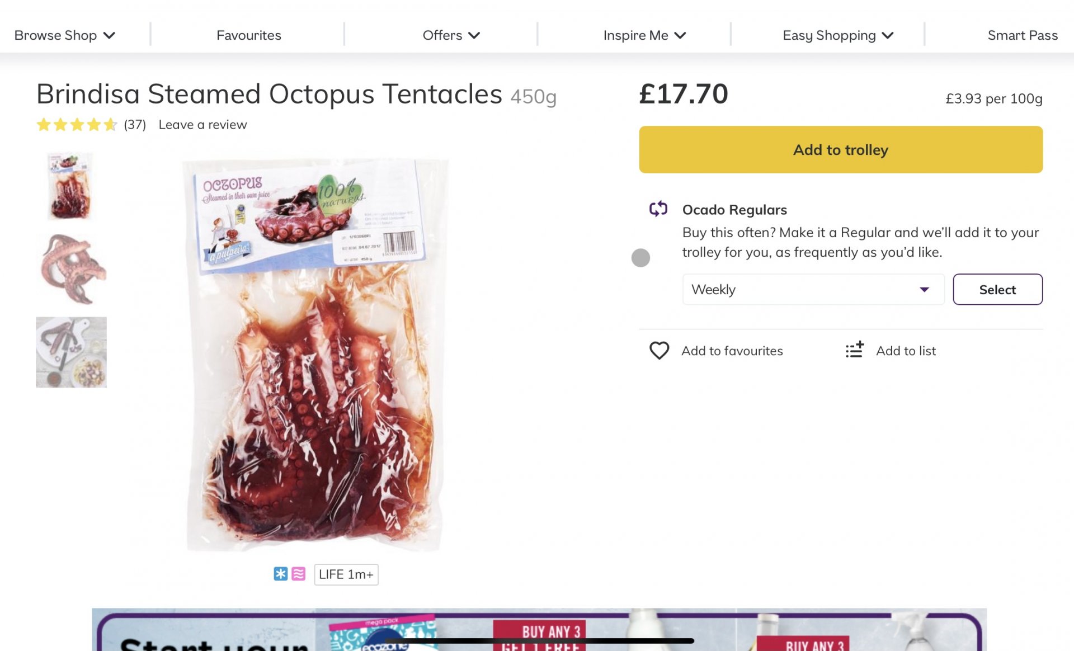Expand the Browse Shop menu

coord(64,35)
